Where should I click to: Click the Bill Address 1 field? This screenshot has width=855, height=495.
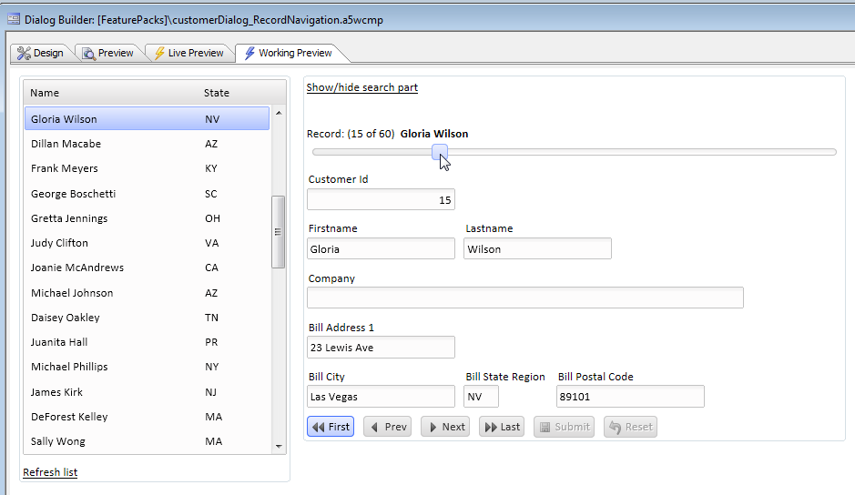tap(381, 348)
